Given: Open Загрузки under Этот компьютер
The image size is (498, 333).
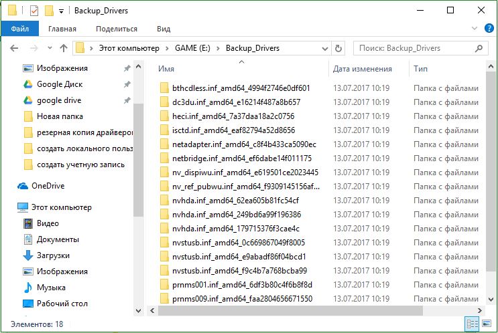Looking at the screenshot, I should tap(53, 255).
